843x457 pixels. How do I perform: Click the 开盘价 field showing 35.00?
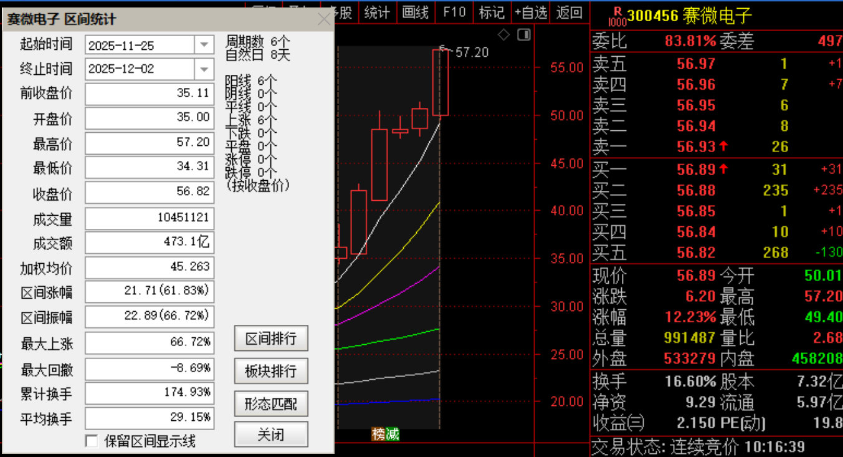[150, 118]
